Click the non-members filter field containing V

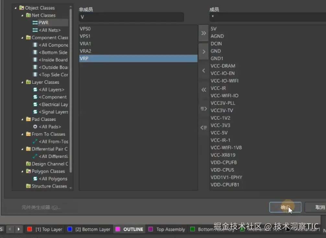[x=131, y=17]
